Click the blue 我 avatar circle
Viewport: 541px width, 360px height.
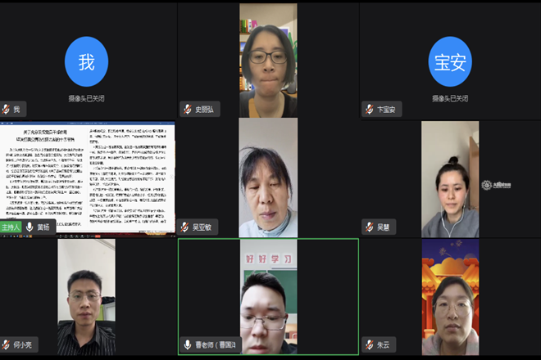86,62
